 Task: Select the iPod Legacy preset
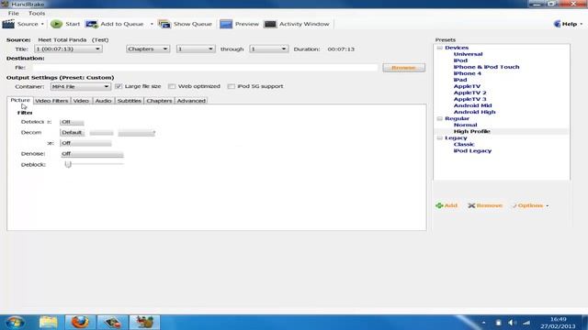tap(472, 150)
